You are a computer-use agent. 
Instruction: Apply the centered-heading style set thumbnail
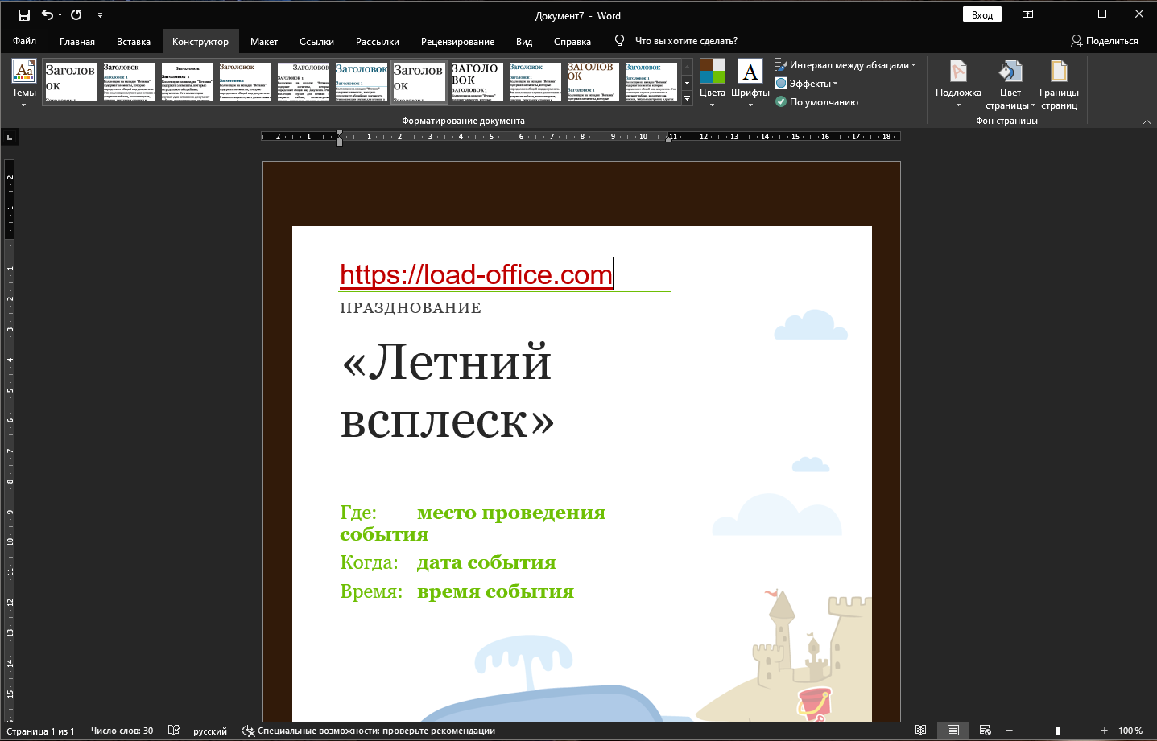[x=187, y=82]
